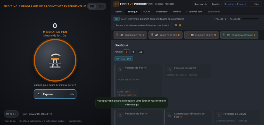Click the Constructeur plaques de fer icon
This screenshot has height=125, width=264.
[169, 115]
